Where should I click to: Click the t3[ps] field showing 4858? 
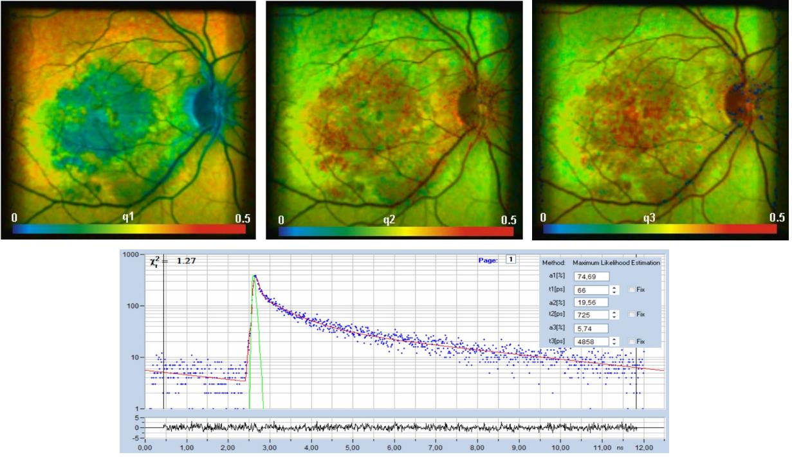tap(589, 341)
